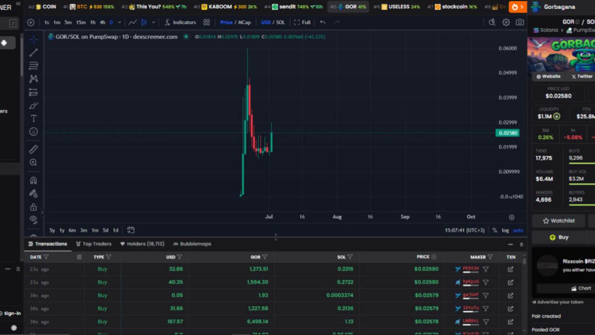Open the Fibonacci retracement tool
Viewport: 595px width, 335px height.
tap(33, 65)
